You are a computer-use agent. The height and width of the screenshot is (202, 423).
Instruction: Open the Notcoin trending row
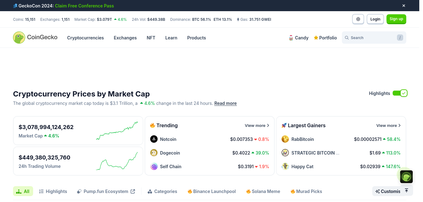pos(210,139)
